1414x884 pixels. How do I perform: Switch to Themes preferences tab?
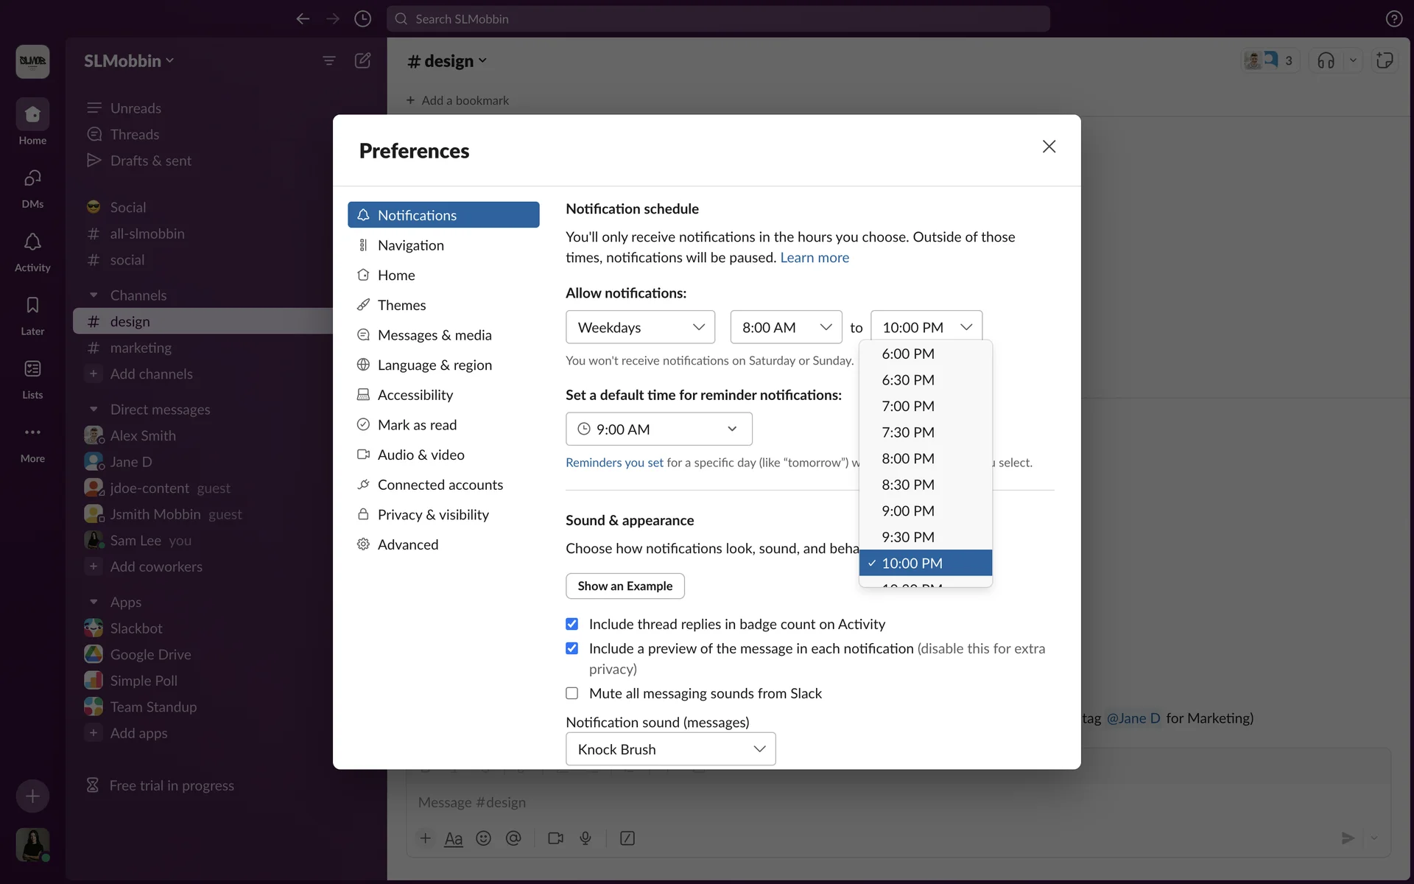pos(401,305)
